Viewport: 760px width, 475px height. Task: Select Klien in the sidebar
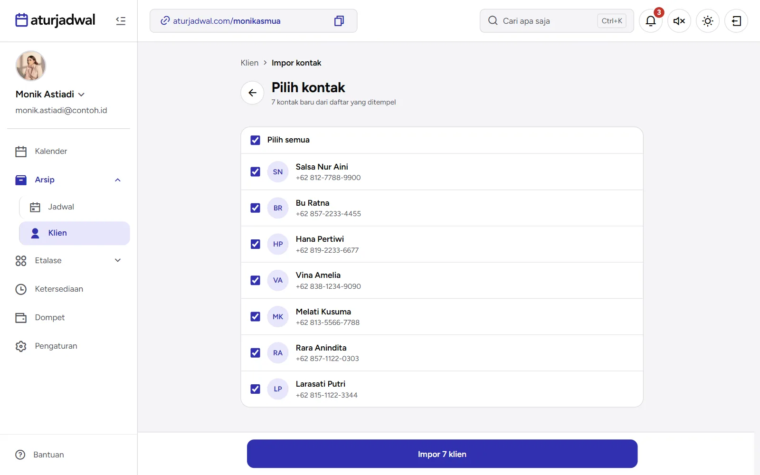coord(75,233)
